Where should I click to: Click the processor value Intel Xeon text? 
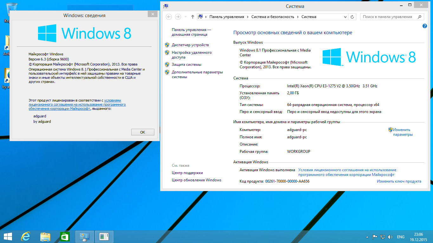332,86
